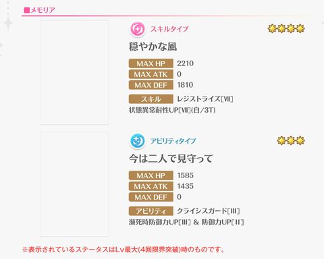Click the four-star rarity icons

coord(286,29)
